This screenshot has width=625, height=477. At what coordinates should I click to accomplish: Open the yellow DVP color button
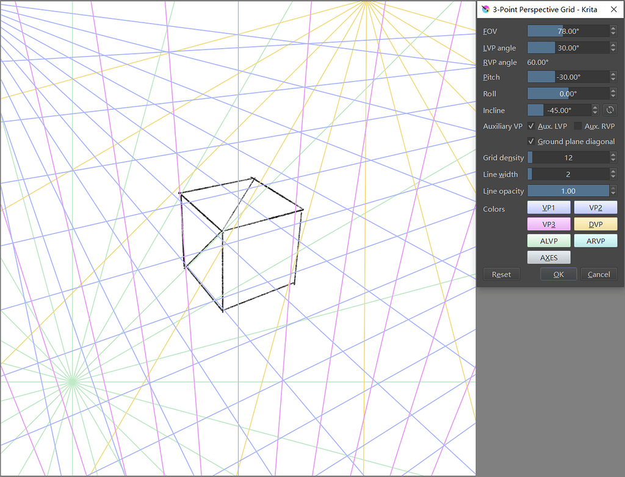pyautogui.click(x=596, y=224)
